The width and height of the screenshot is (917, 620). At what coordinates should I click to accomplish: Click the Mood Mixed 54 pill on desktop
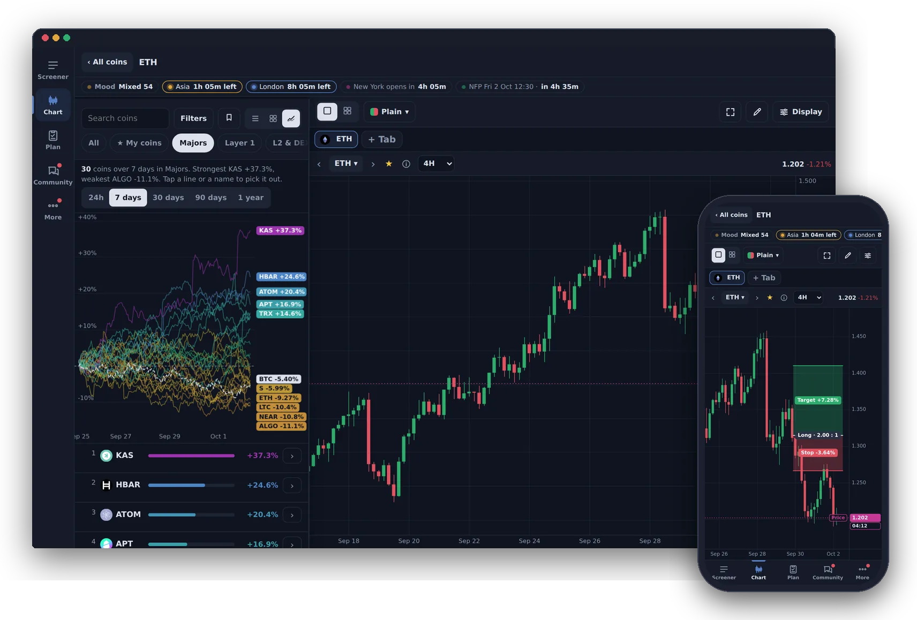[120, 87]
